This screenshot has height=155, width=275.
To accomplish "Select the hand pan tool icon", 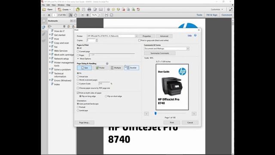I will 76,15.
